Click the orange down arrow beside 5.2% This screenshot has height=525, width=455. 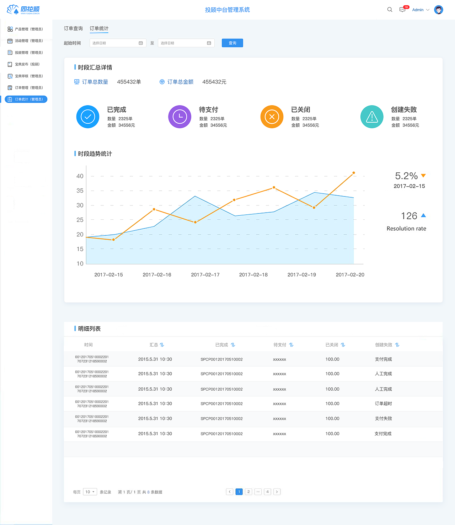point(423,176)
